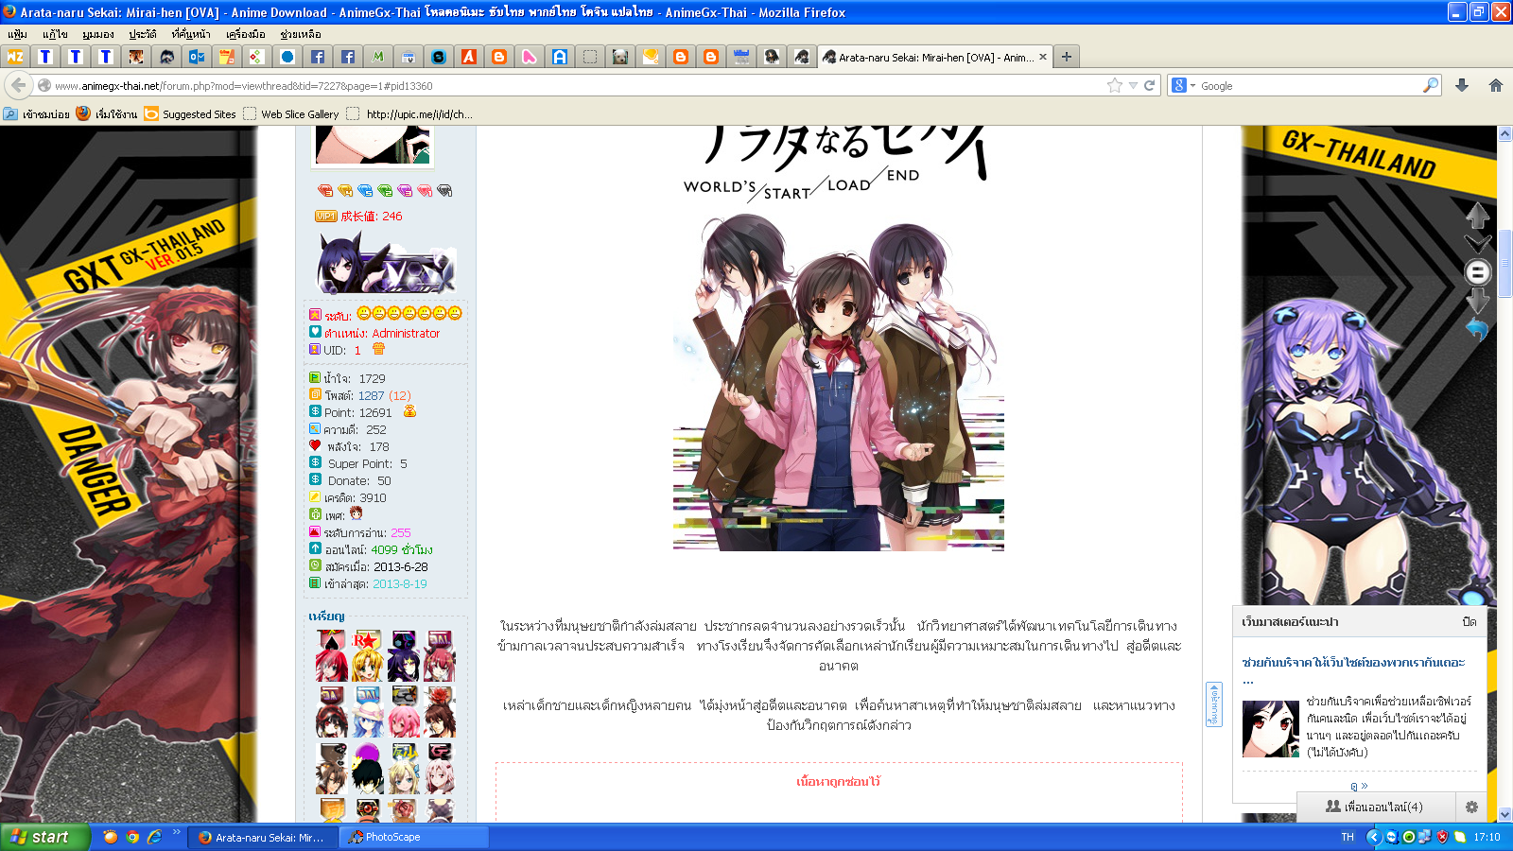
Task: Click the hidden content notice text
Action: pyautogui.click(x=838, y=782)
